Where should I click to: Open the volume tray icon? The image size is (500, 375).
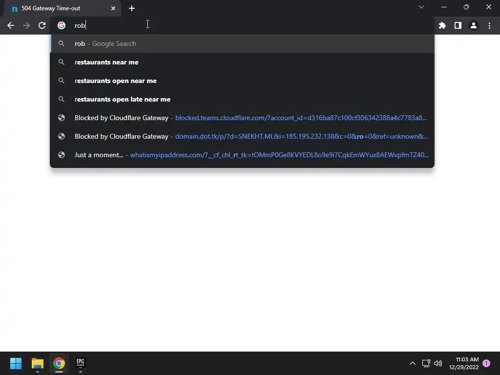438,363
